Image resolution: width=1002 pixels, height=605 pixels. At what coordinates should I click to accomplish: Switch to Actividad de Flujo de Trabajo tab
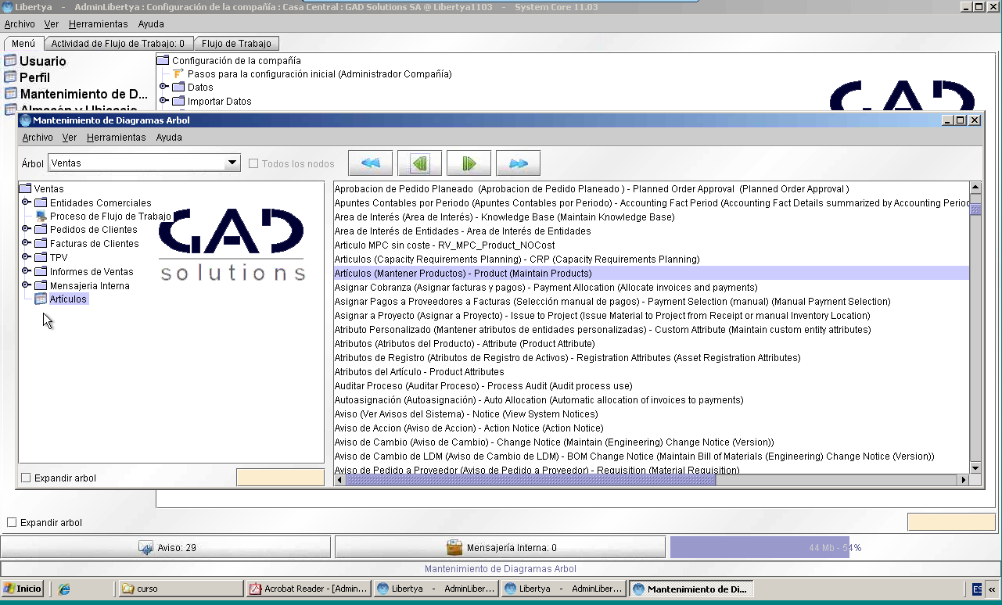coord(118,44)
